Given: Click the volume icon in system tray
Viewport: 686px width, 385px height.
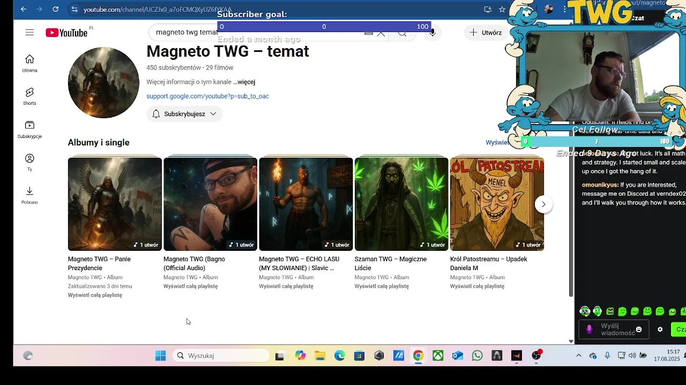Looking at the screenshot, I should 632,356.
